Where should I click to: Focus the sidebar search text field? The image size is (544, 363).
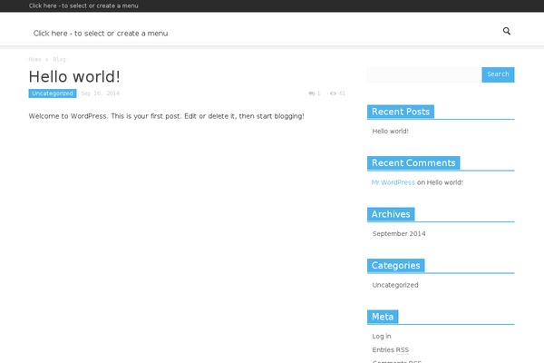pyautogui.click(x=423, y=74)
